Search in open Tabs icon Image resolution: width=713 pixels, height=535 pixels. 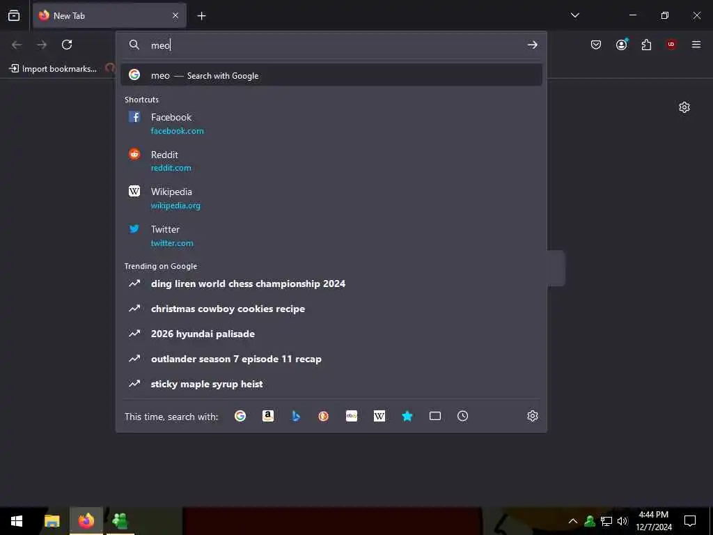(435, 416)
